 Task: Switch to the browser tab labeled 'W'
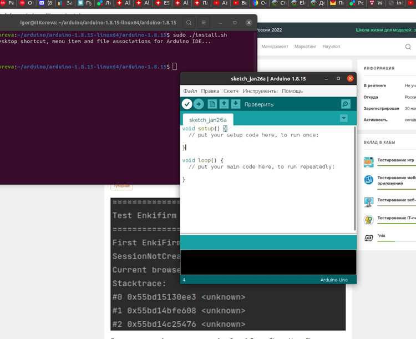click(x=376, y=3)
